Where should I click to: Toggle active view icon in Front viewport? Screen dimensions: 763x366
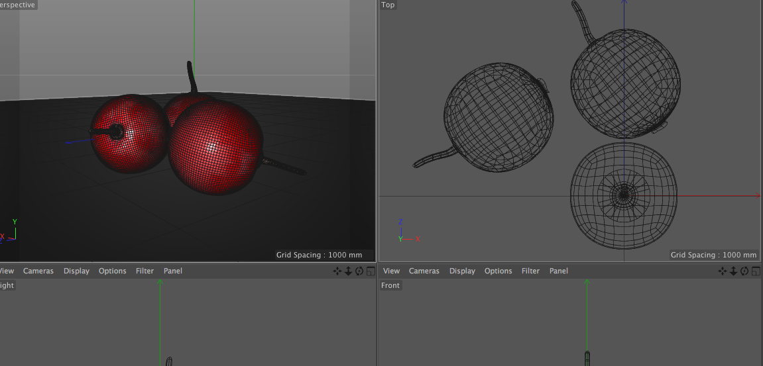click(755, 271)
